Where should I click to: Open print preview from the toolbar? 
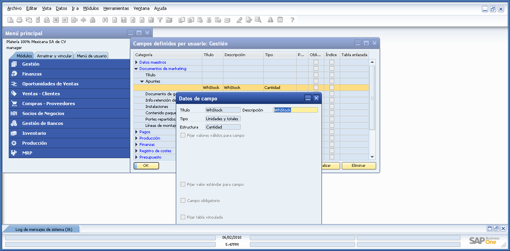(x=11, y=20)
